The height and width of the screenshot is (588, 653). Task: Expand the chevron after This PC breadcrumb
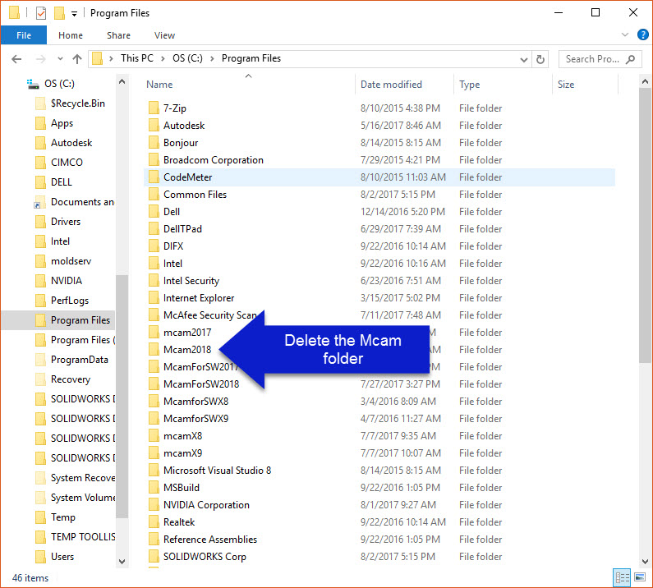[x=163, y=58]
